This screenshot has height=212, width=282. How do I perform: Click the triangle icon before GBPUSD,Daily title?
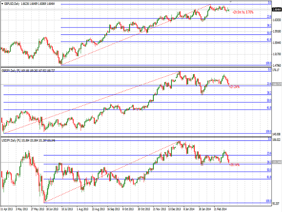pos(2,4)
